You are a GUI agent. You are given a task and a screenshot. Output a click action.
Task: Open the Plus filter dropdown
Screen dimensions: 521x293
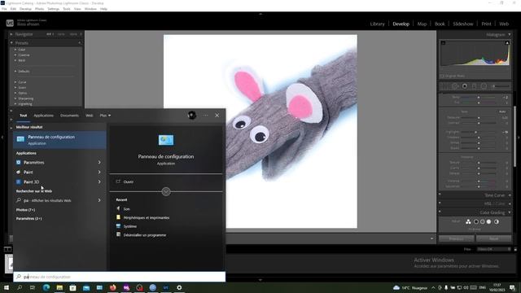point(105,116)
